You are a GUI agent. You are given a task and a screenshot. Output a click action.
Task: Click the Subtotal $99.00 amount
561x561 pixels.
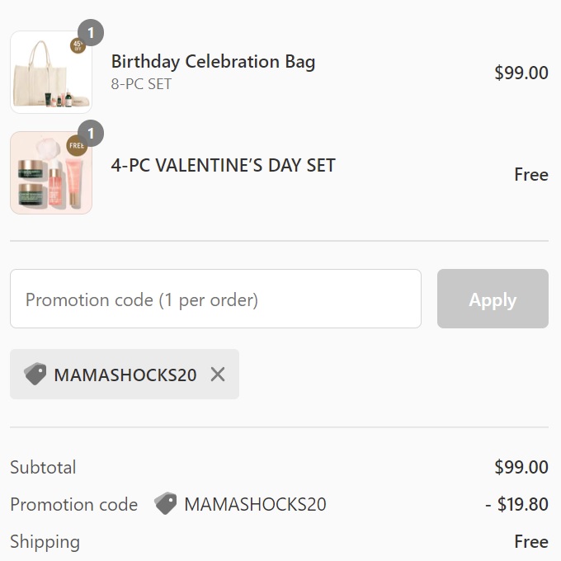pos(521,467)
